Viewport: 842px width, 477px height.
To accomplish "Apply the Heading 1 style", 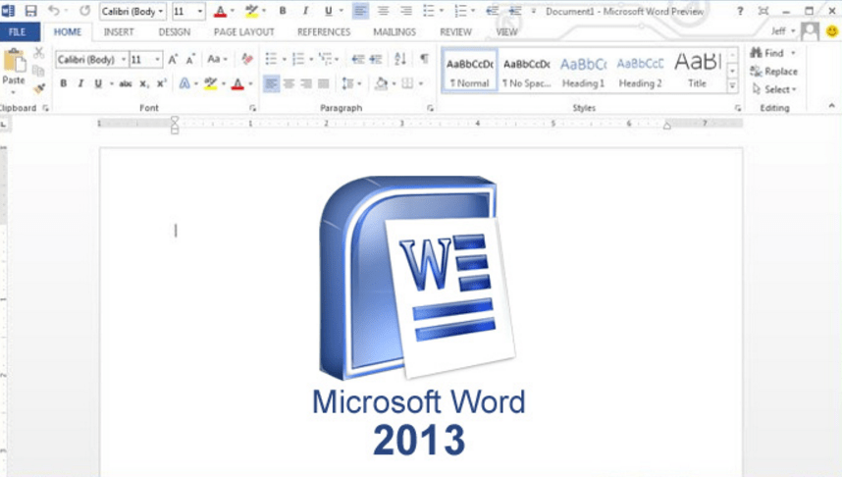I will (x=583, y=71).
